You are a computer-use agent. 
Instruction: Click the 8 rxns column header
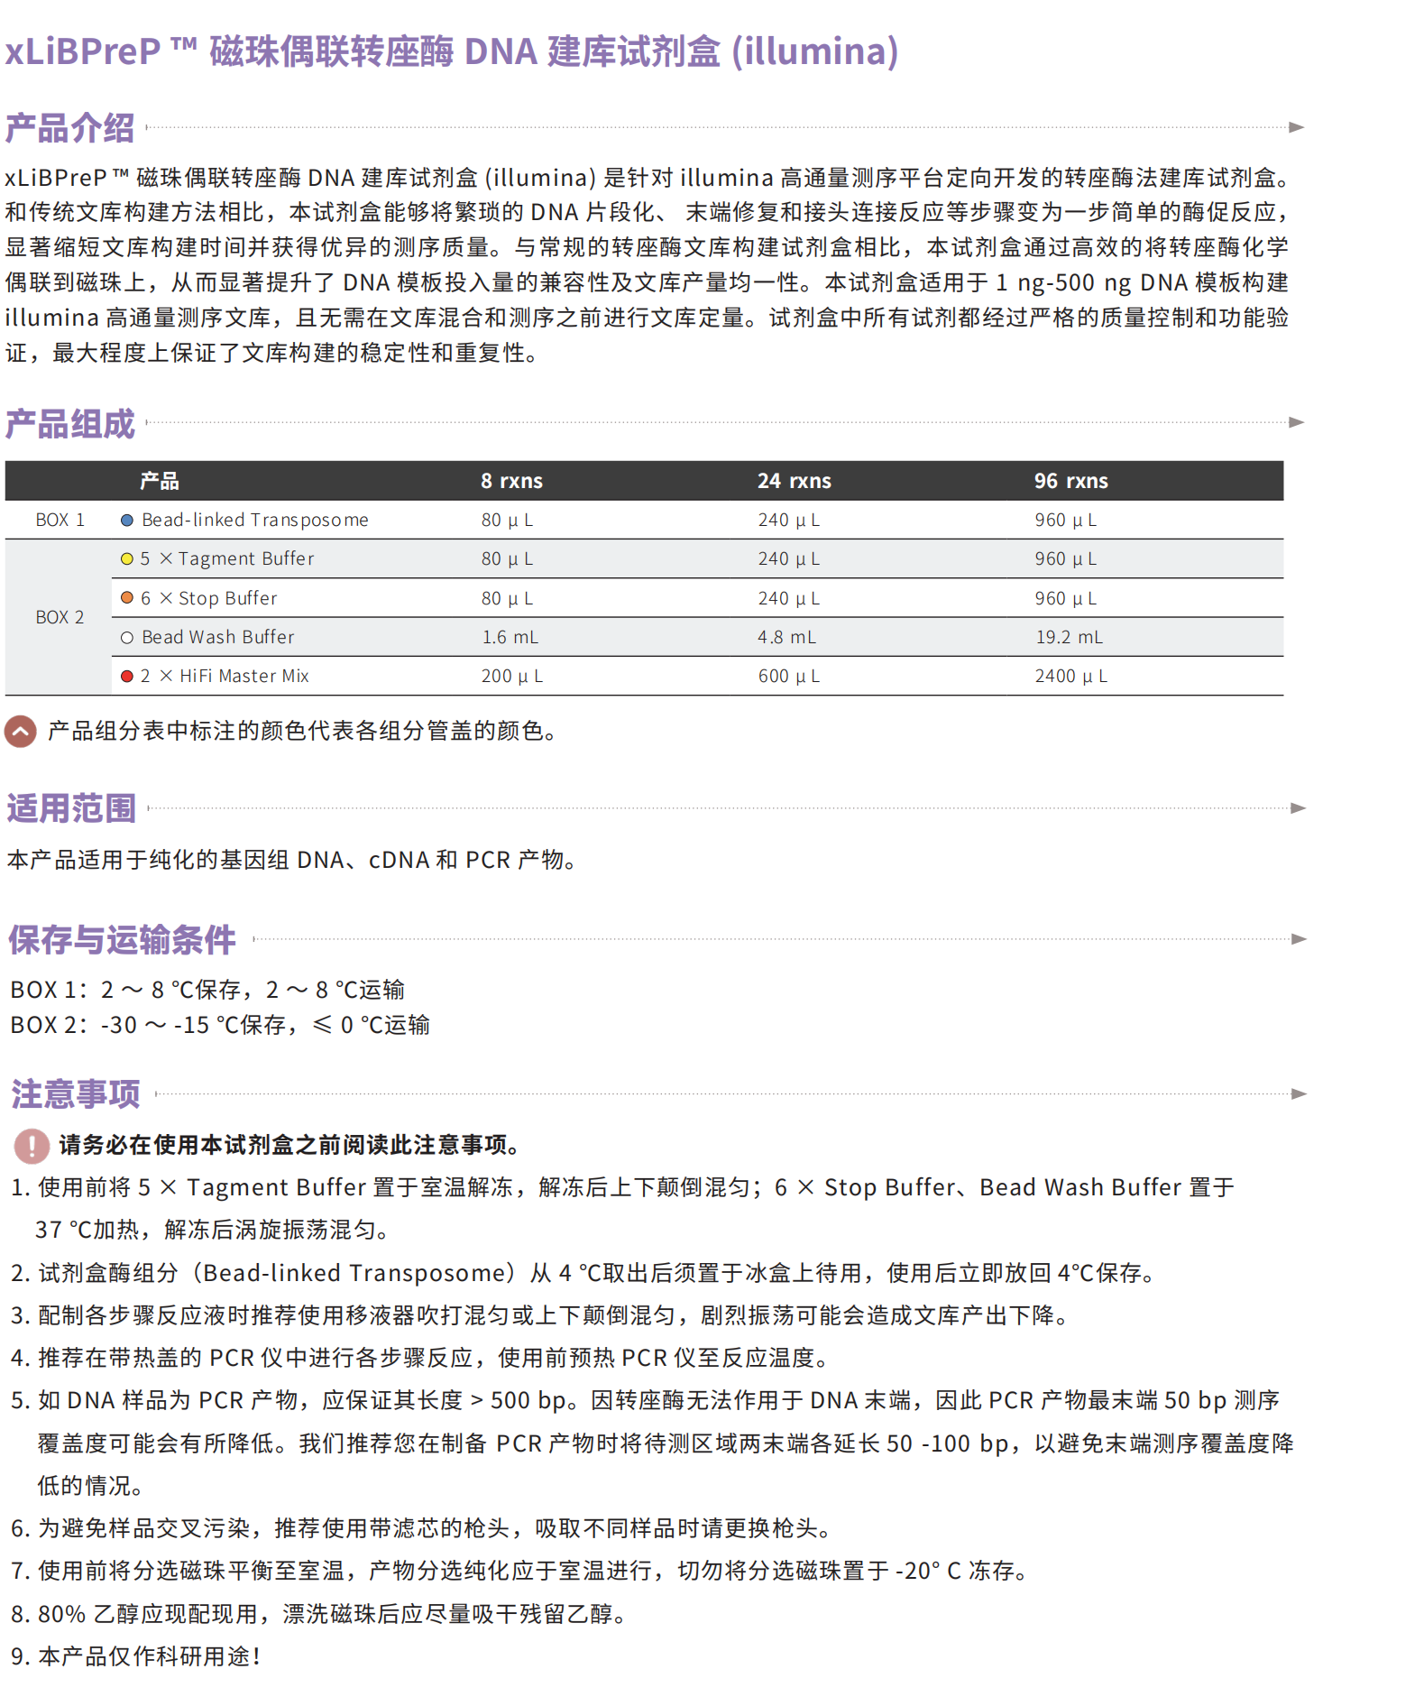[511, 481]
